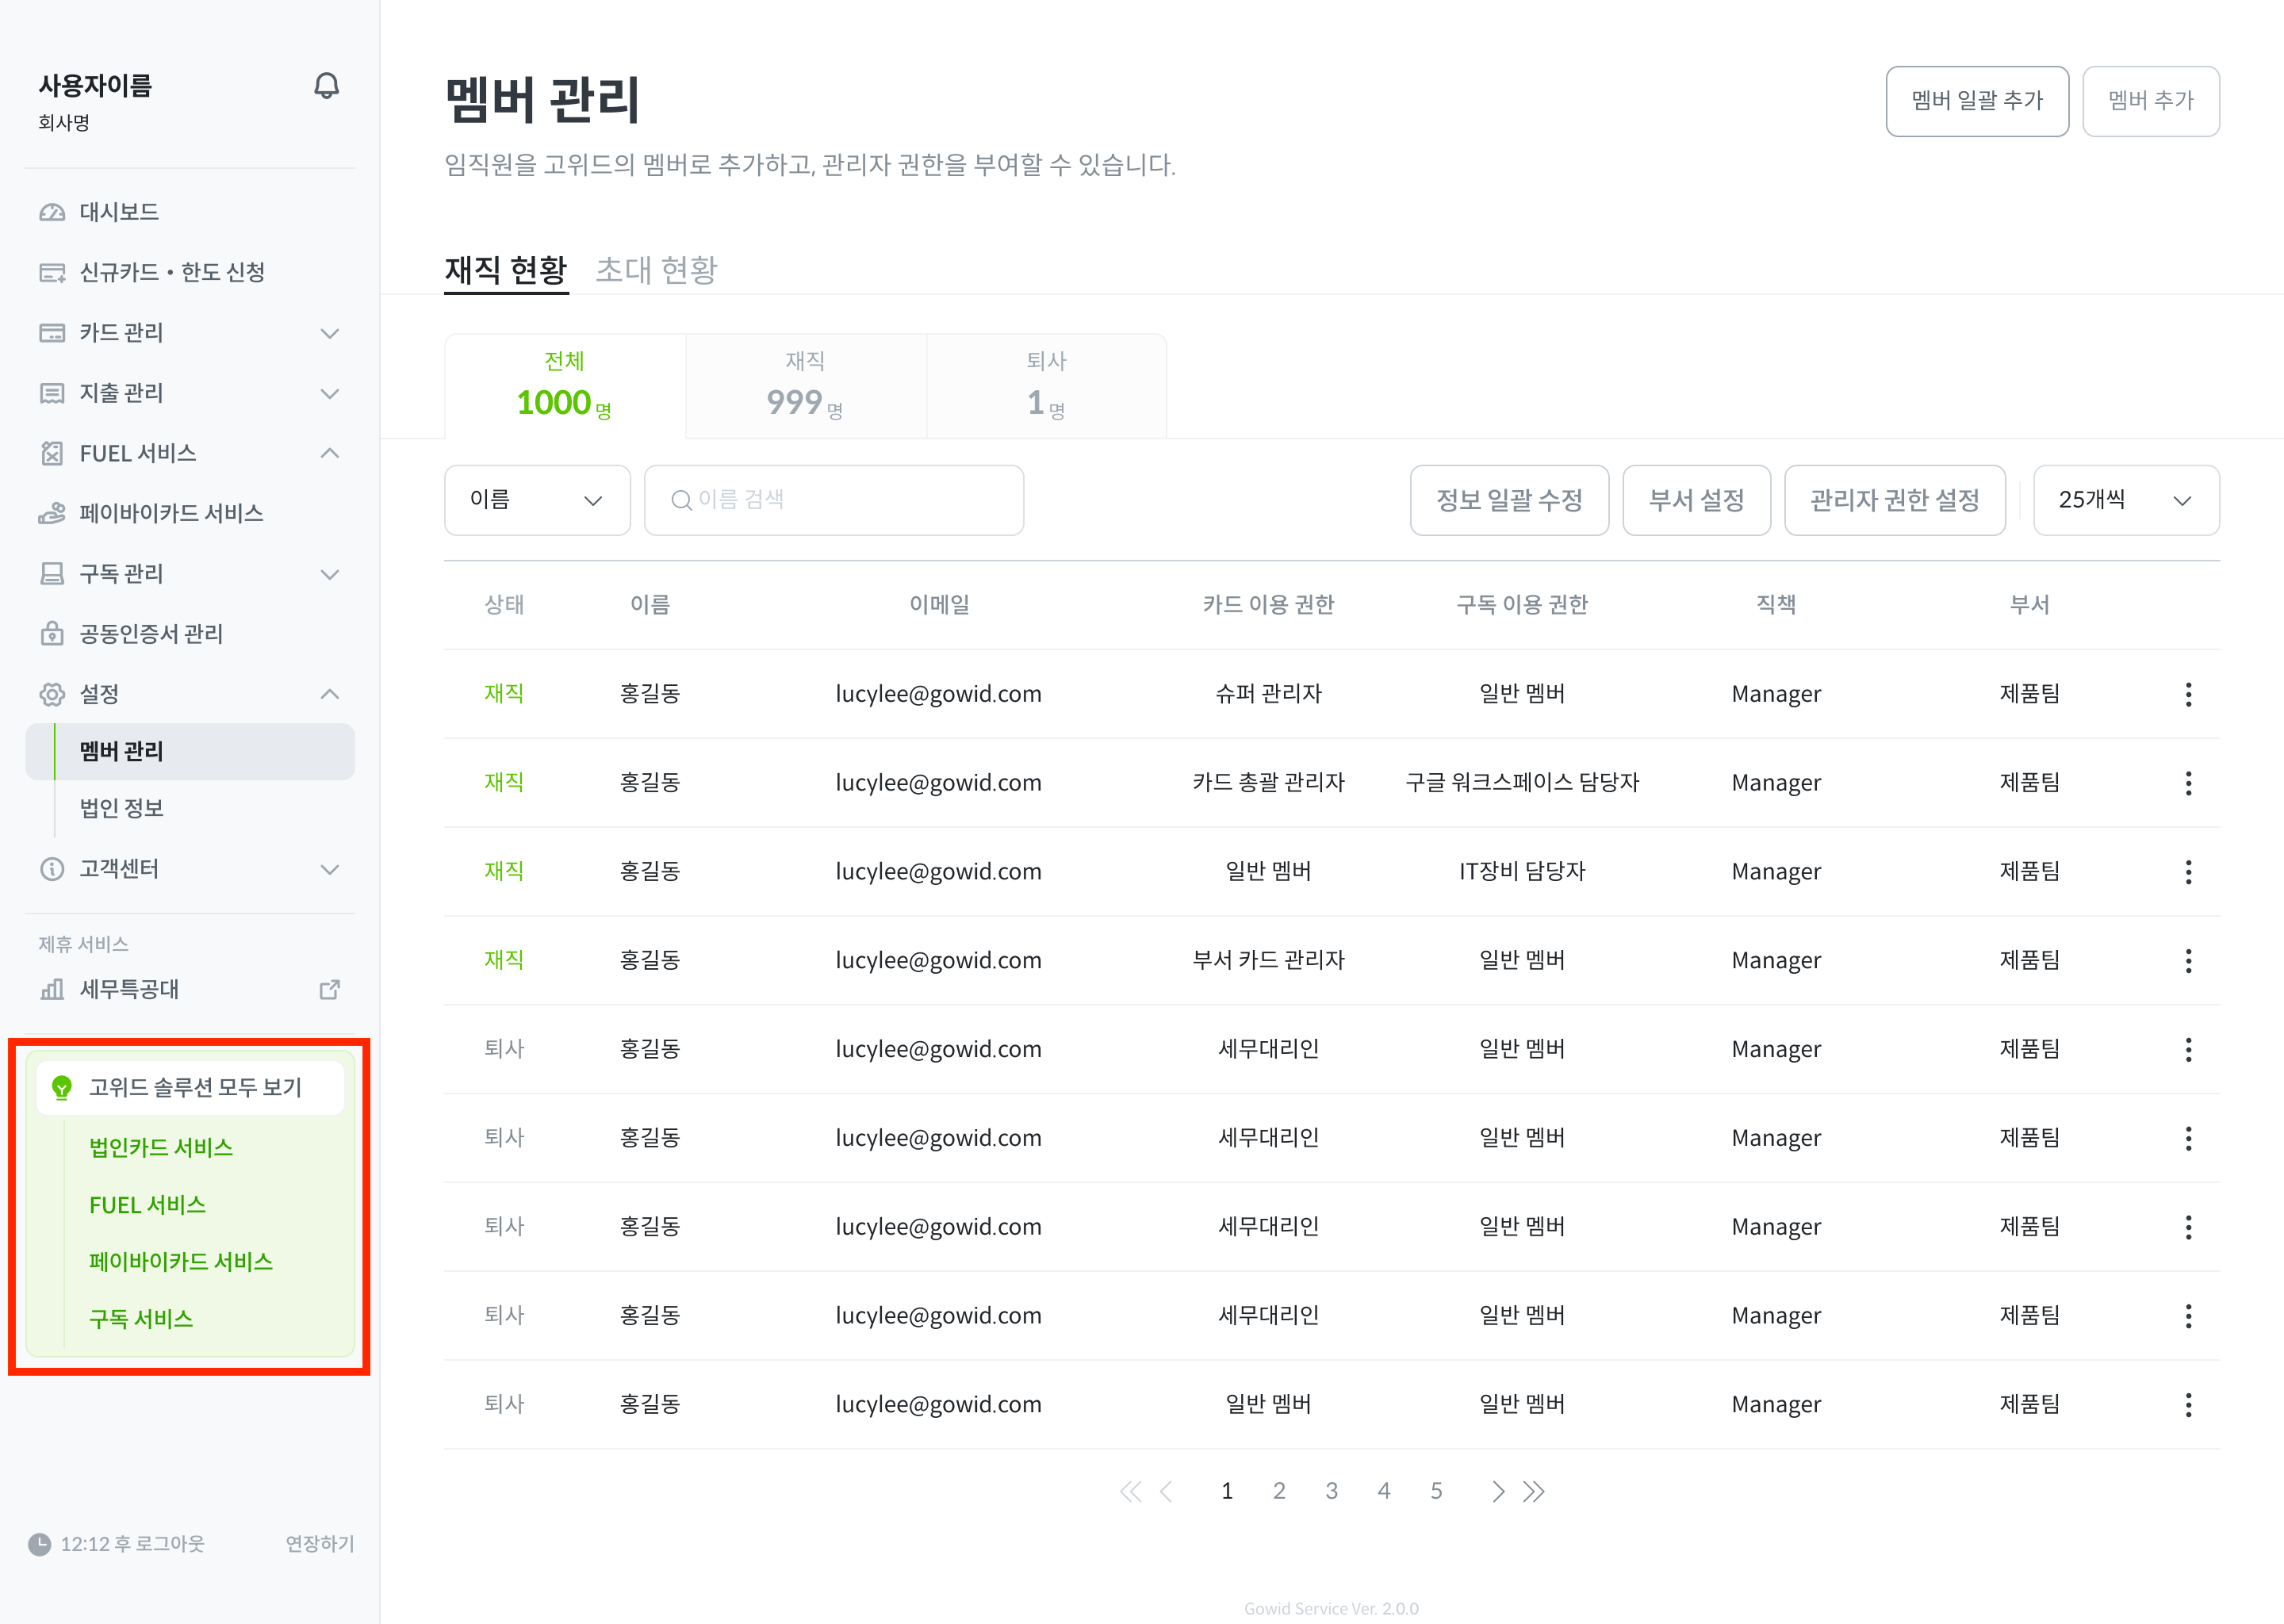Click the 공동인증서 관리 lock icon
Image resolution: width=2284 pixels, height=1624 pixels.
tap(52, 634)
